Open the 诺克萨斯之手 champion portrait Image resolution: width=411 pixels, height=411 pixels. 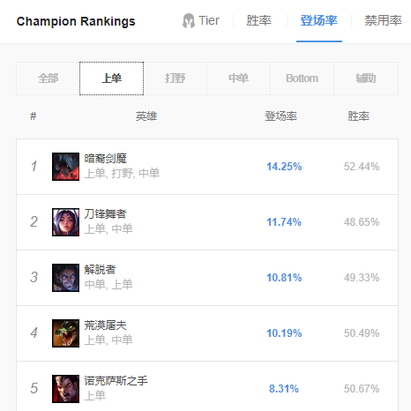(x=65, y=389)
